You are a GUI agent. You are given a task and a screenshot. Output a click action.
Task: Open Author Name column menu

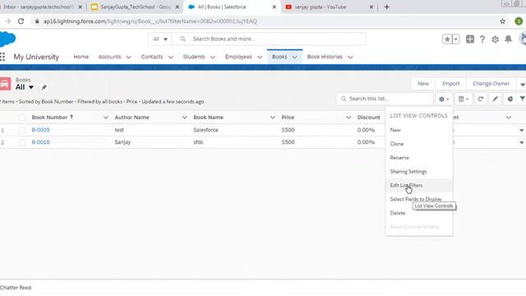184,118
